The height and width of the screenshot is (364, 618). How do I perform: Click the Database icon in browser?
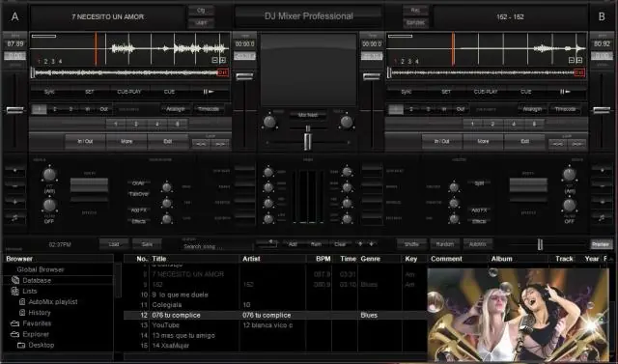pos(15,280)
